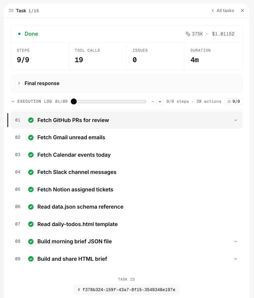Click the 9/9 checklist filter button

[233, 101]
